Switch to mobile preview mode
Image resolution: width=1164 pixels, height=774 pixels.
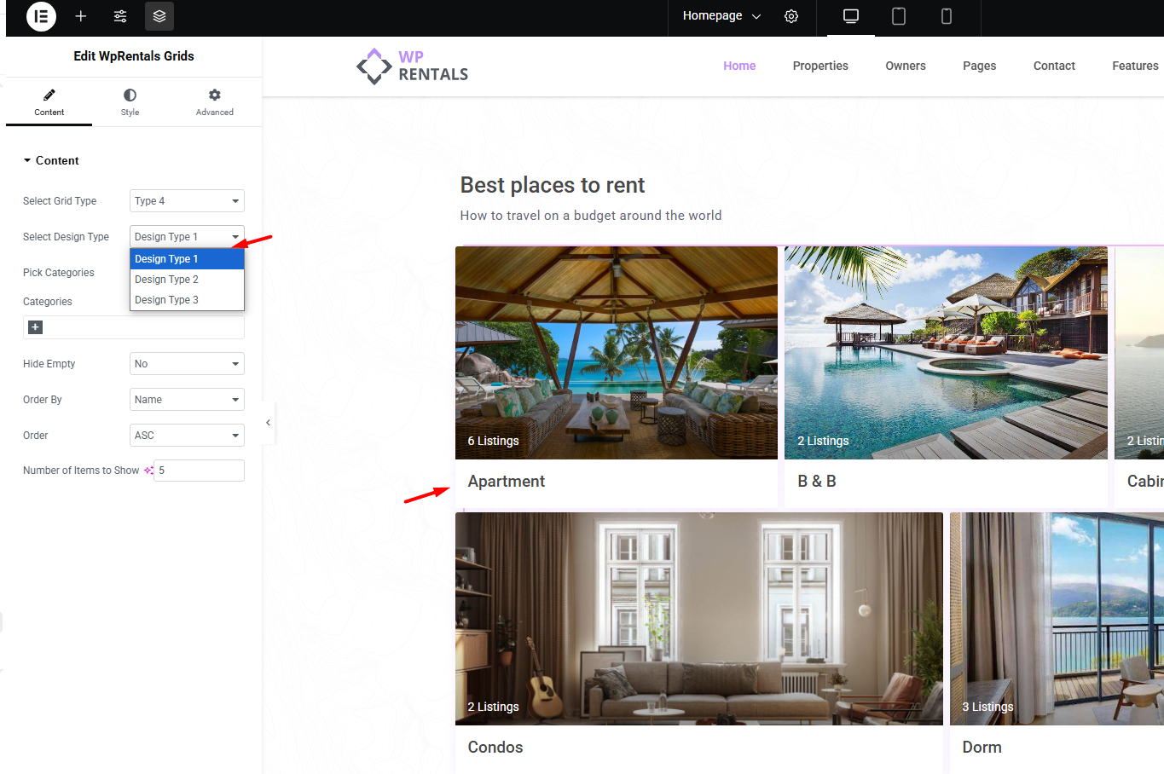tap(946, 16)
